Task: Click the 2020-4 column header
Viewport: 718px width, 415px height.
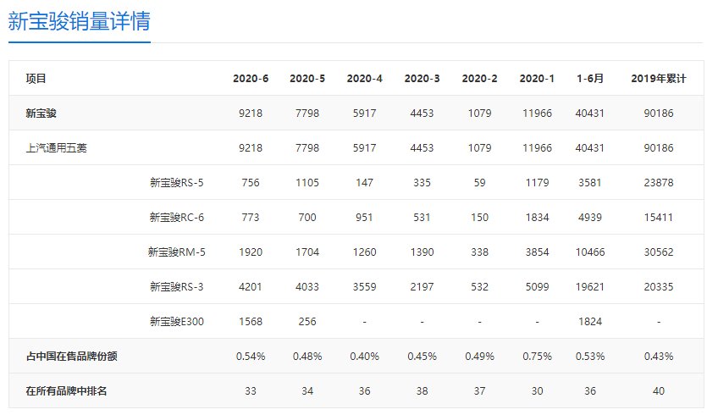Action: pos(364,79)
